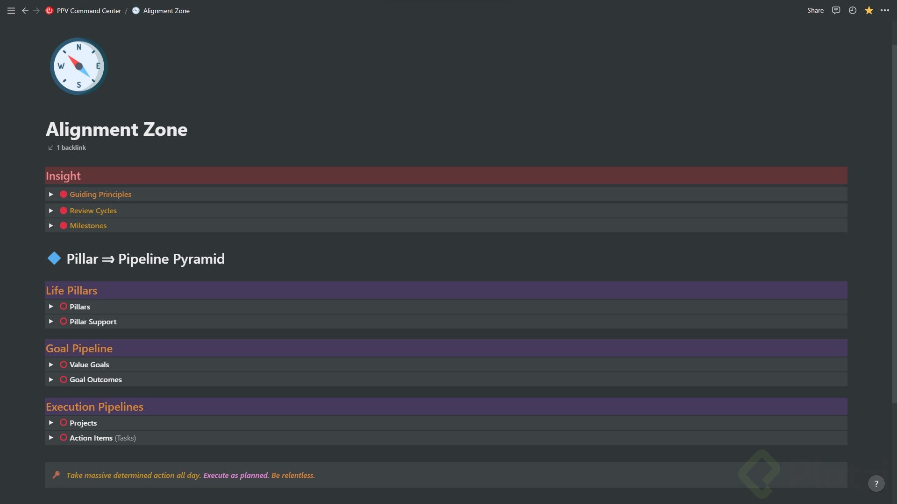Open the sidebar hamburger menu
The width and height of the screenshot is (897, 504).
coord(11,10)
